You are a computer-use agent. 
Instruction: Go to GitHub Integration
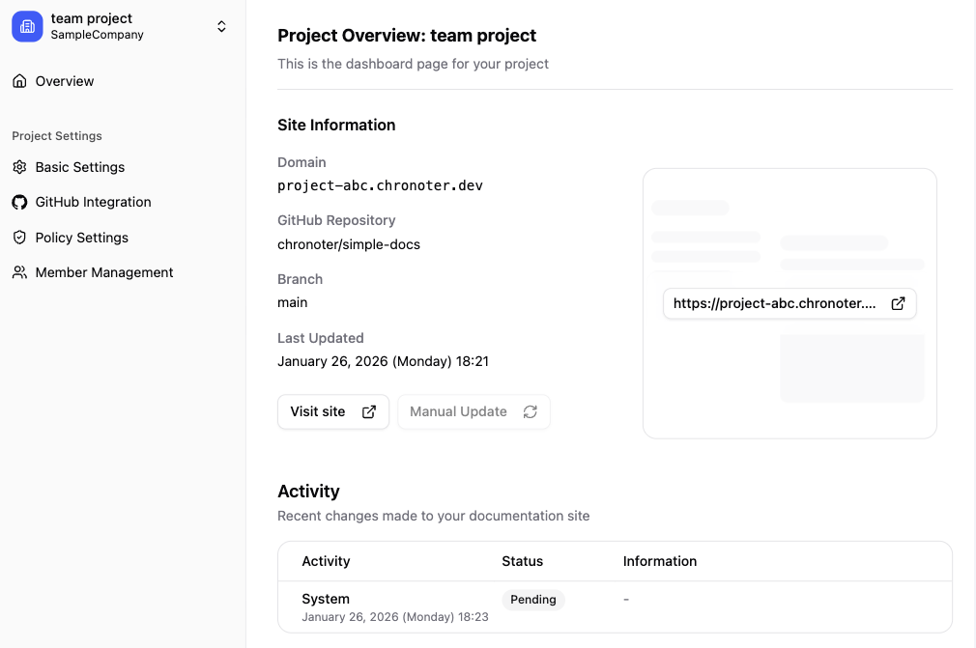pyautogui.click(x=93, y=202)
